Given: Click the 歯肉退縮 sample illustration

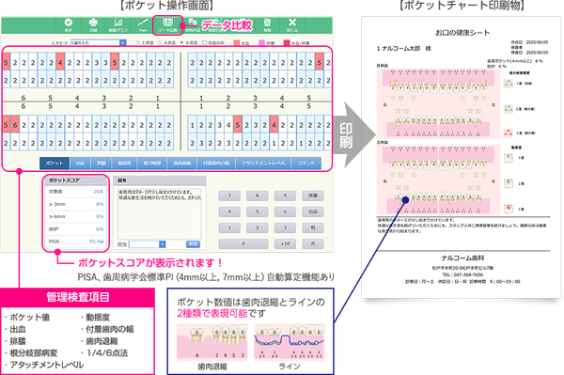Looking at the screenshot, I should click(211, 342).
